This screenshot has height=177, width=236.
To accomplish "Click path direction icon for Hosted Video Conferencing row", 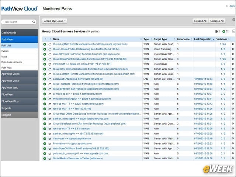I will (x=49, y=49).
